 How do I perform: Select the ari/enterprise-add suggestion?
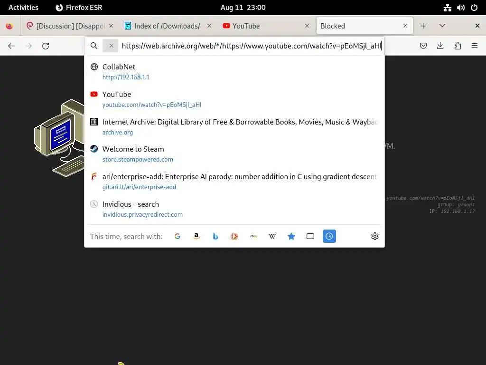[234, 182]
